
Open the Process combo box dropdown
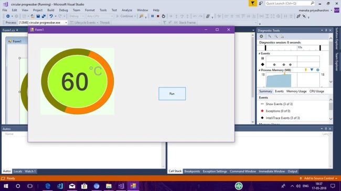coord(66,23)
